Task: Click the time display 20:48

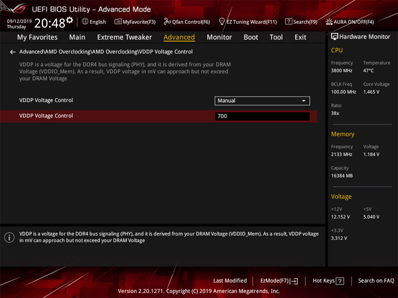Action: (x=50, y=23)
